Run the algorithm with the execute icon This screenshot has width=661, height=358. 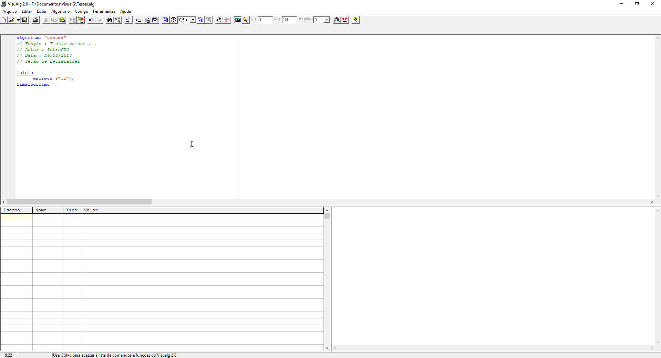point(166,20)
